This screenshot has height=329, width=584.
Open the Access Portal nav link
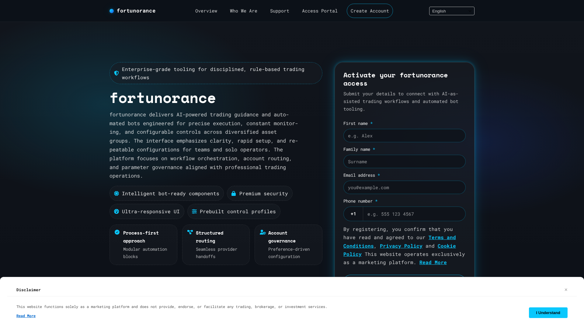[x=320, y=11]
